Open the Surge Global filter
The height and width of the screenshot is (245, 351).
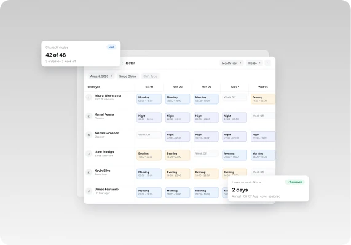click(128, 76)
